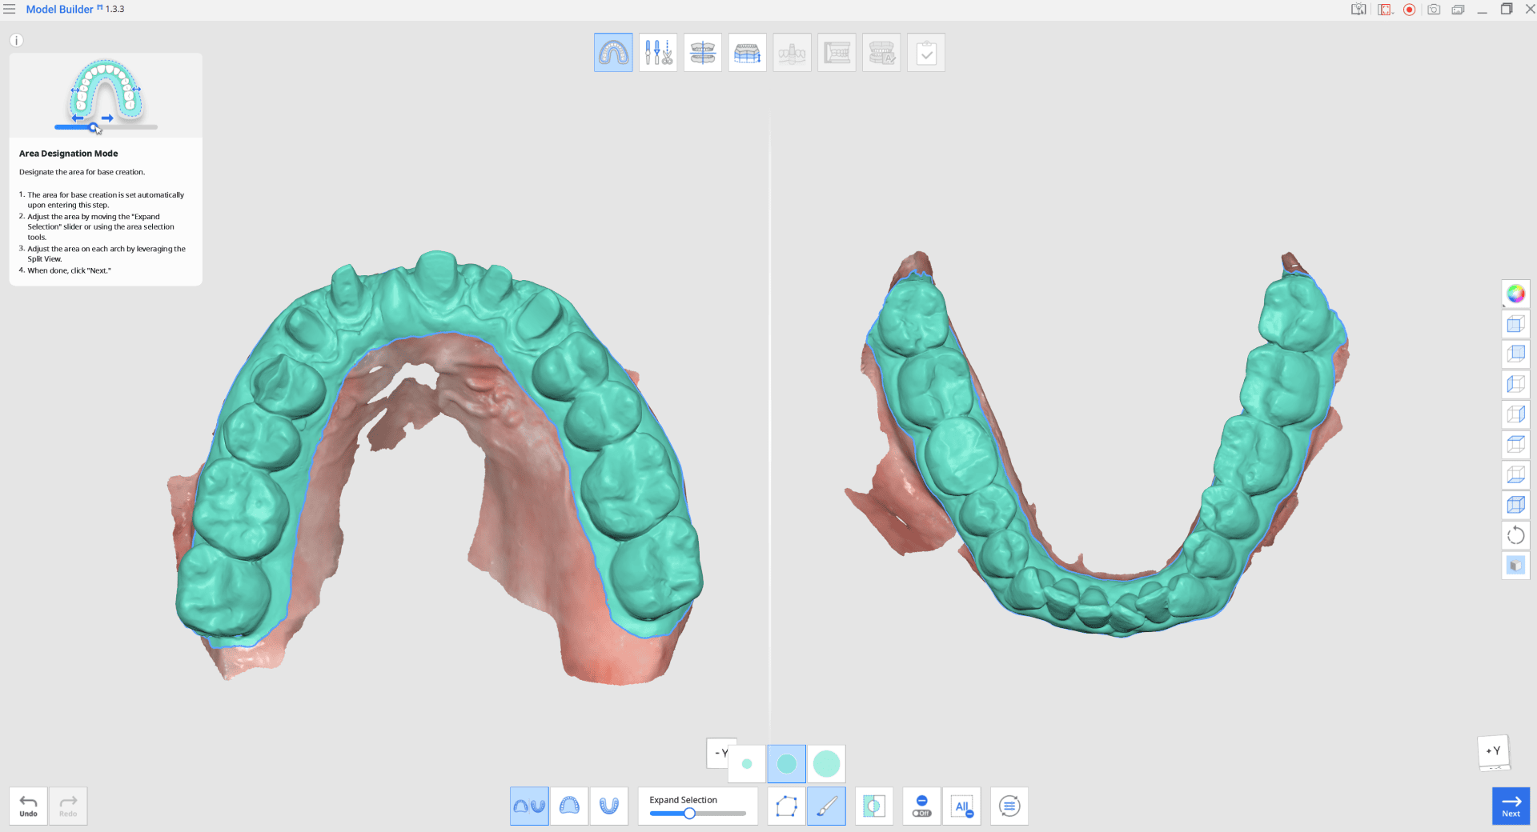Screen dimensions: 1537x832
Task: Select the final check clipboard step
Action: tap(926, 52)
